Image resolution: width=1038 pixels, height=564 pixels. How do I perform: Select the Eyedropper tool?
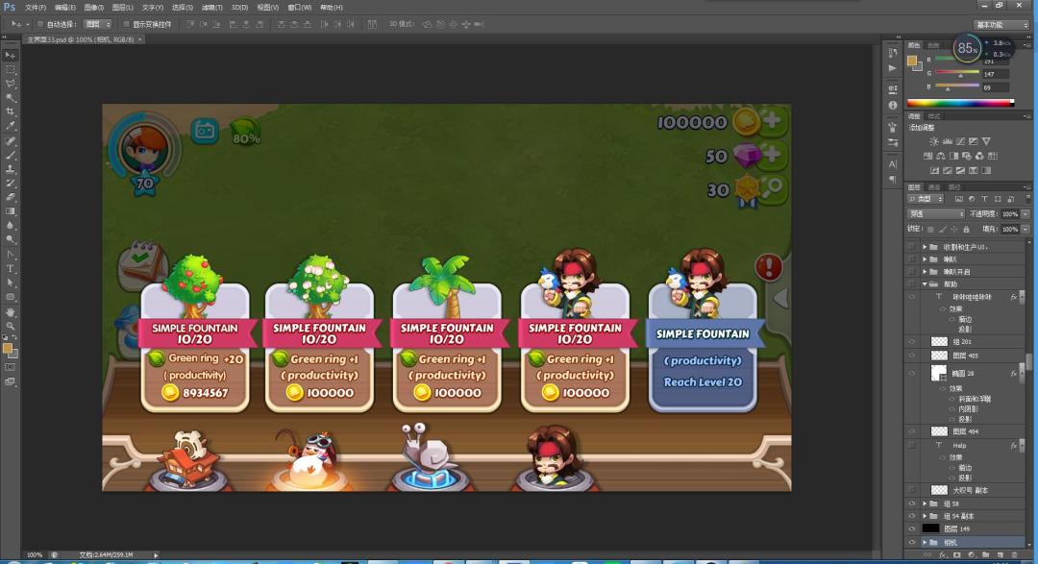[12, 126]
